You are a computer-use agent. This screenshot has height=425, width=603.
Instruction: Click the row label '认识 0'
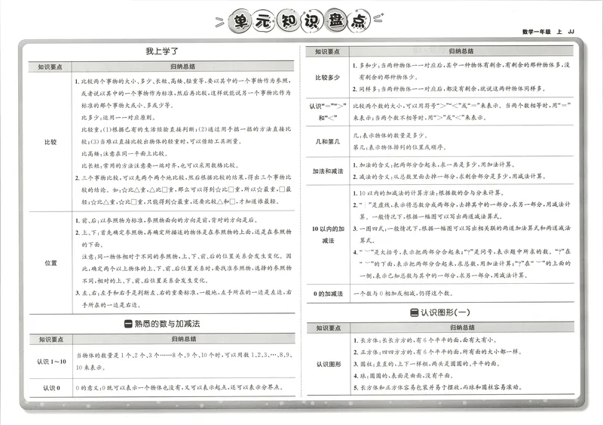click(51, 389)
